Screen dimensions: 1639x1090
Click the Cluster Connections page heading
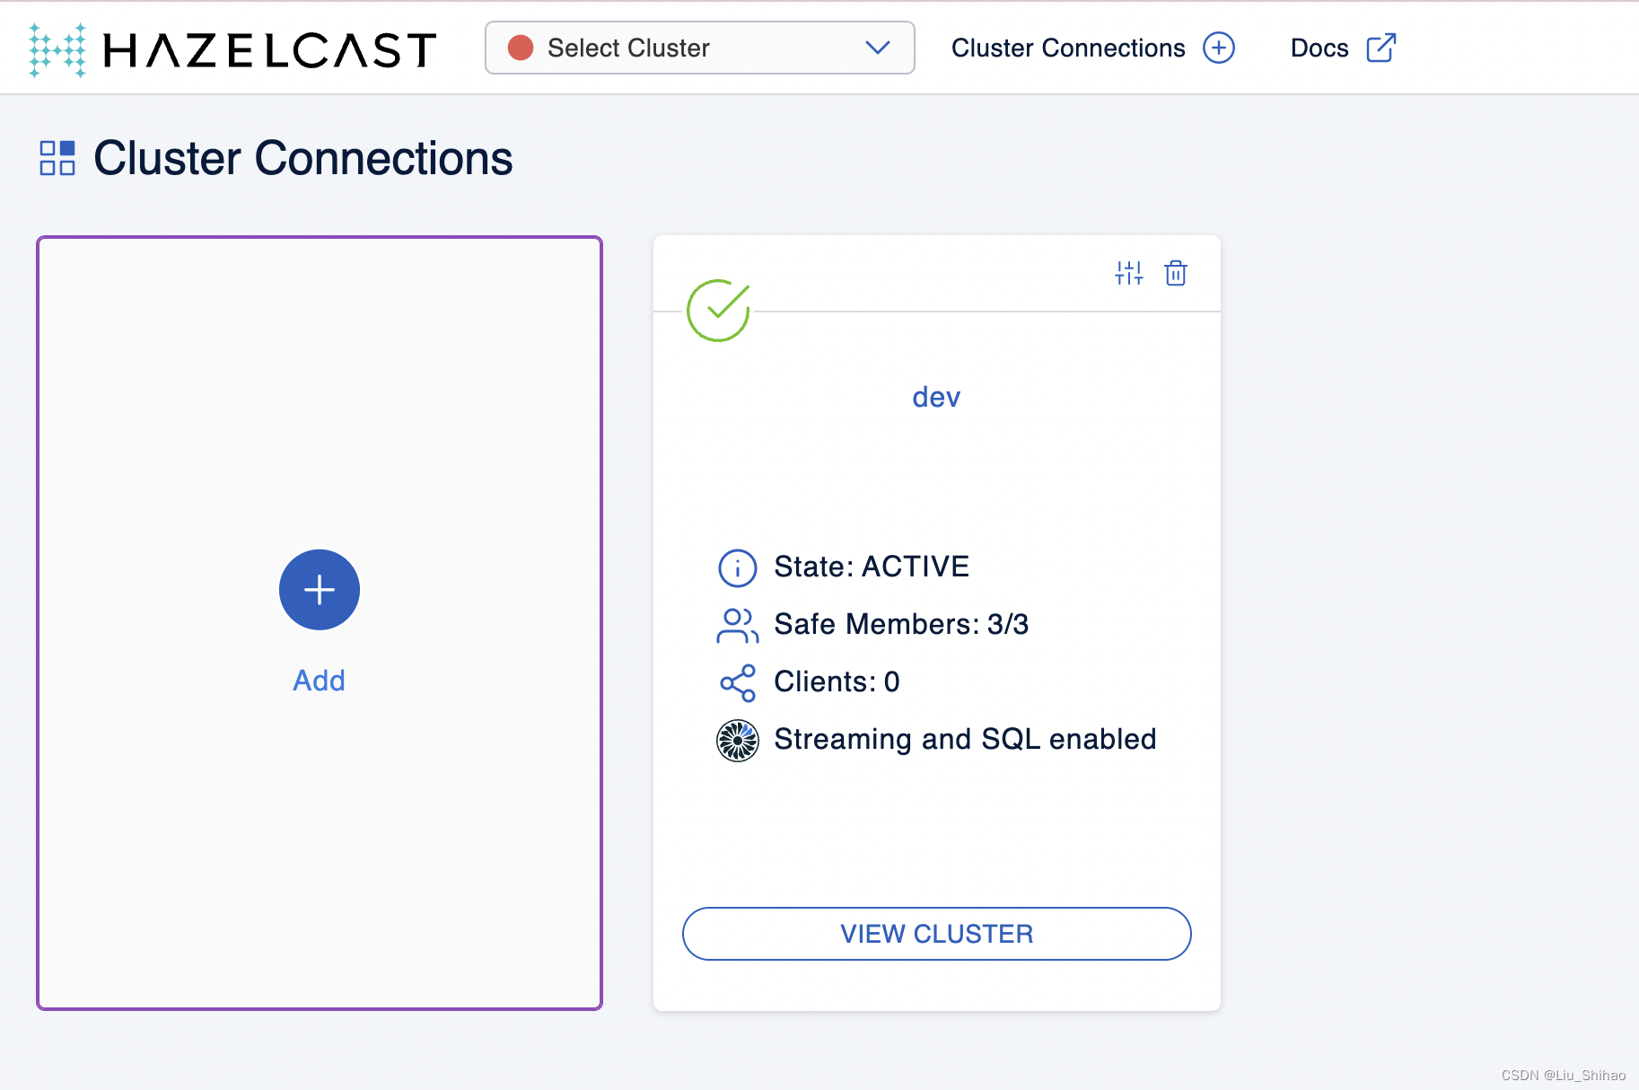(x=303, y=158)
